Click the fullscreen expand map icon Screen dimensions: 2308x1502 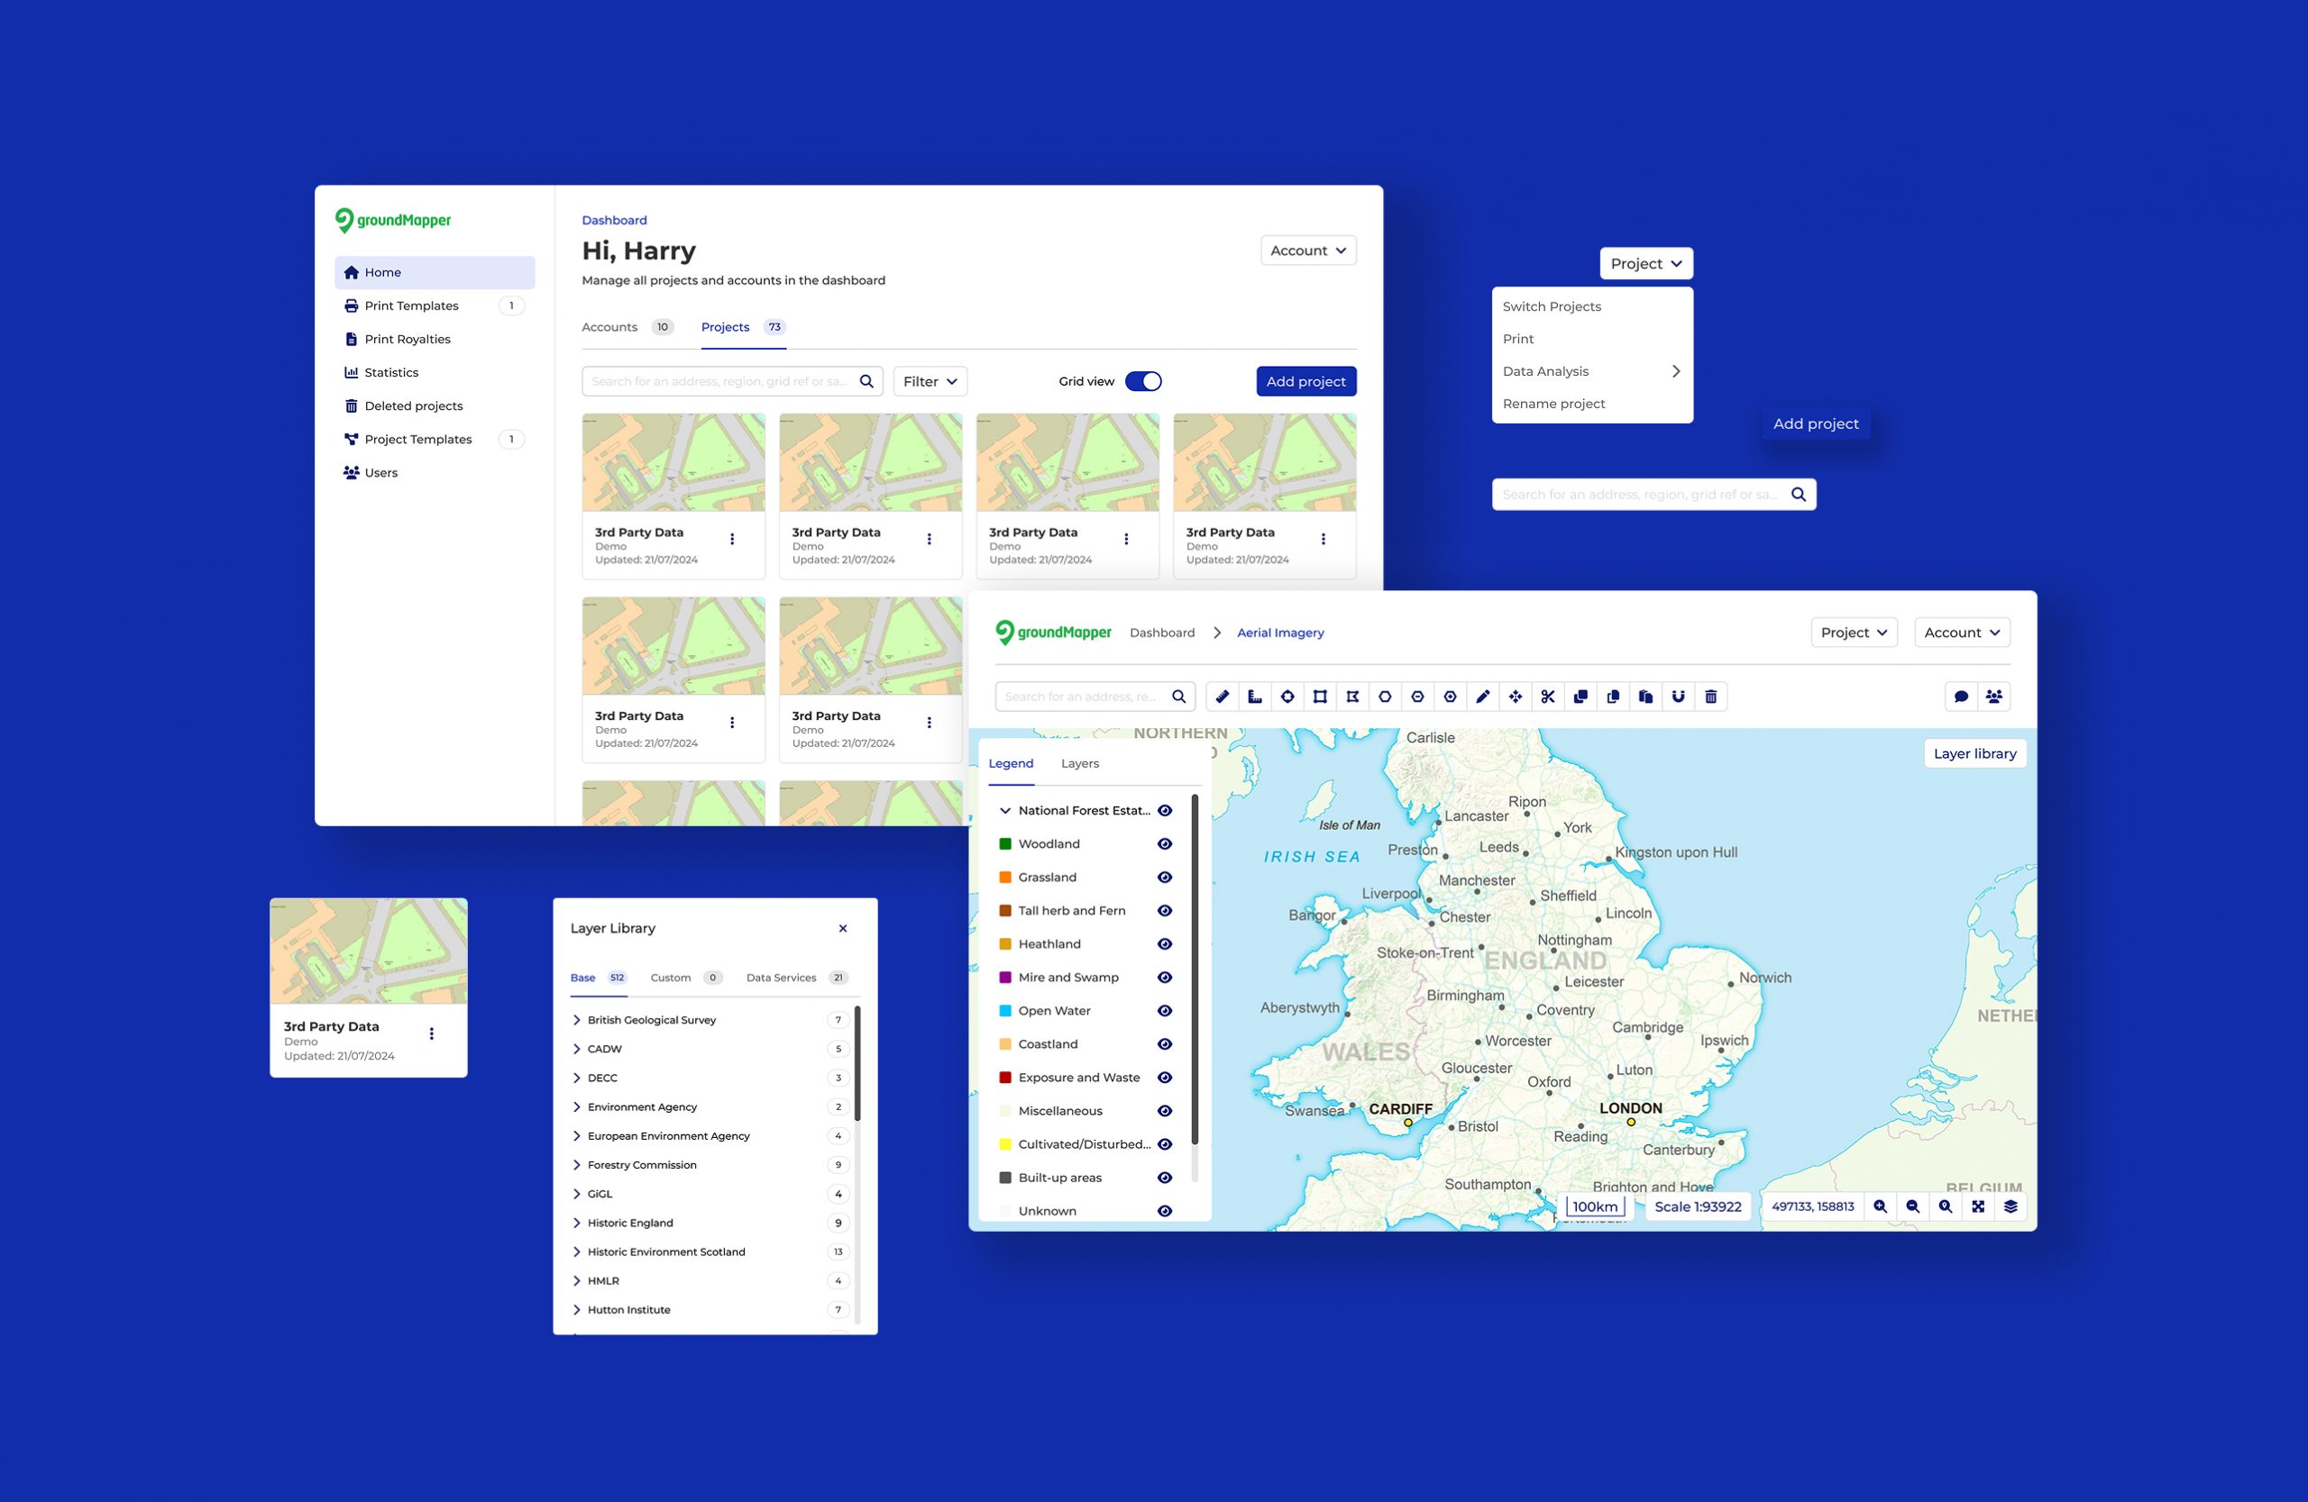click(1978, 1206)
